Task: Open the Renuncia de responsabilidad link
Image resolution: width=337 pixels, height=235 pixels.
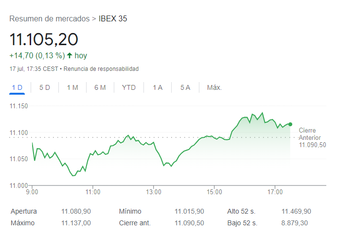Action: coord(101,69)
